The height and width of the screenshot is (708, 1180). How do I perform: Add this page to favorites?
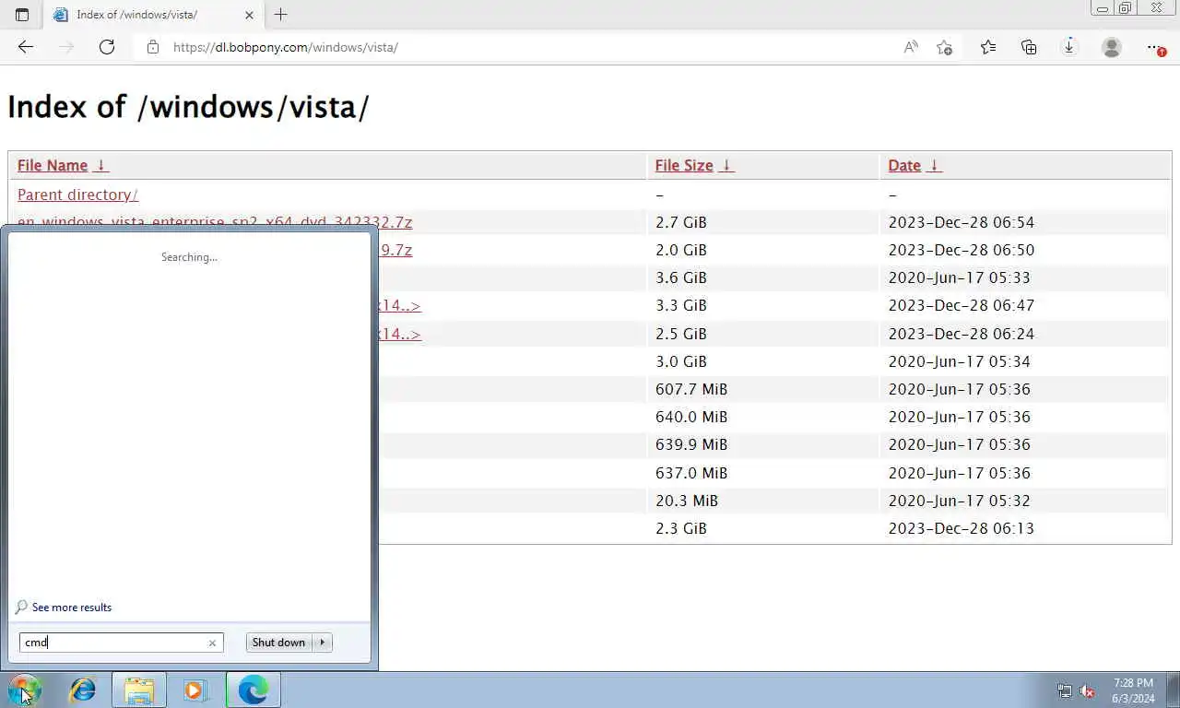(944, 47)
